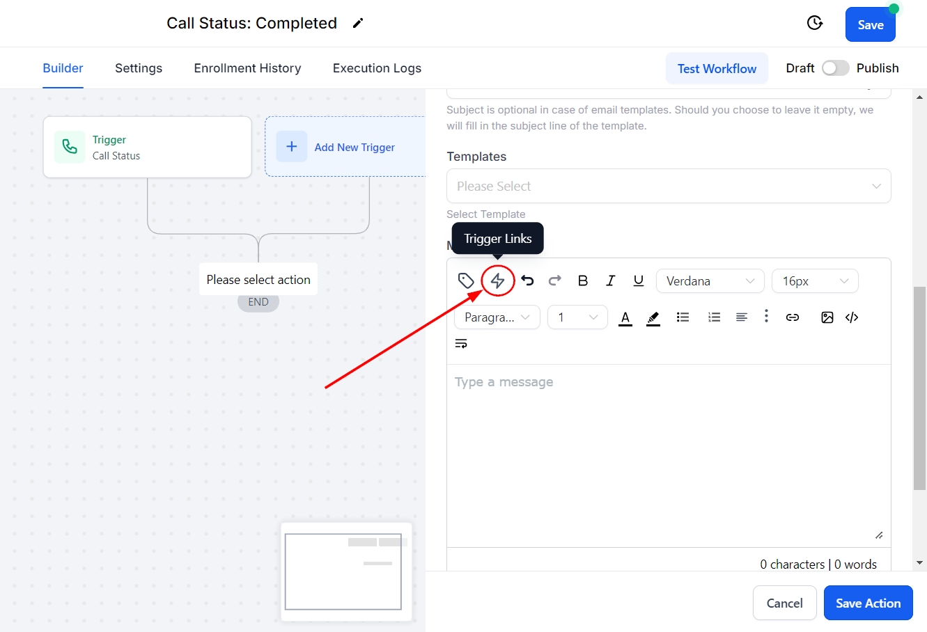Insert a hyperlink with the link icon
Image resolution: width=927 pixels, height=632 pixels.
792,317
